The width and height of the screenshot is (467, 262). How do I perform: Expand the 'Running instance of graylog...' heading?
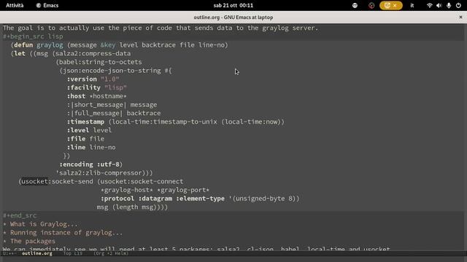(63, 233)
